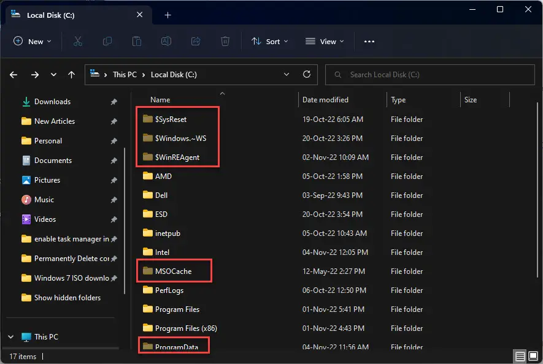The image size is (543, 364).
Task: Click the Delete trash can icon
Action: pos(225,41)
